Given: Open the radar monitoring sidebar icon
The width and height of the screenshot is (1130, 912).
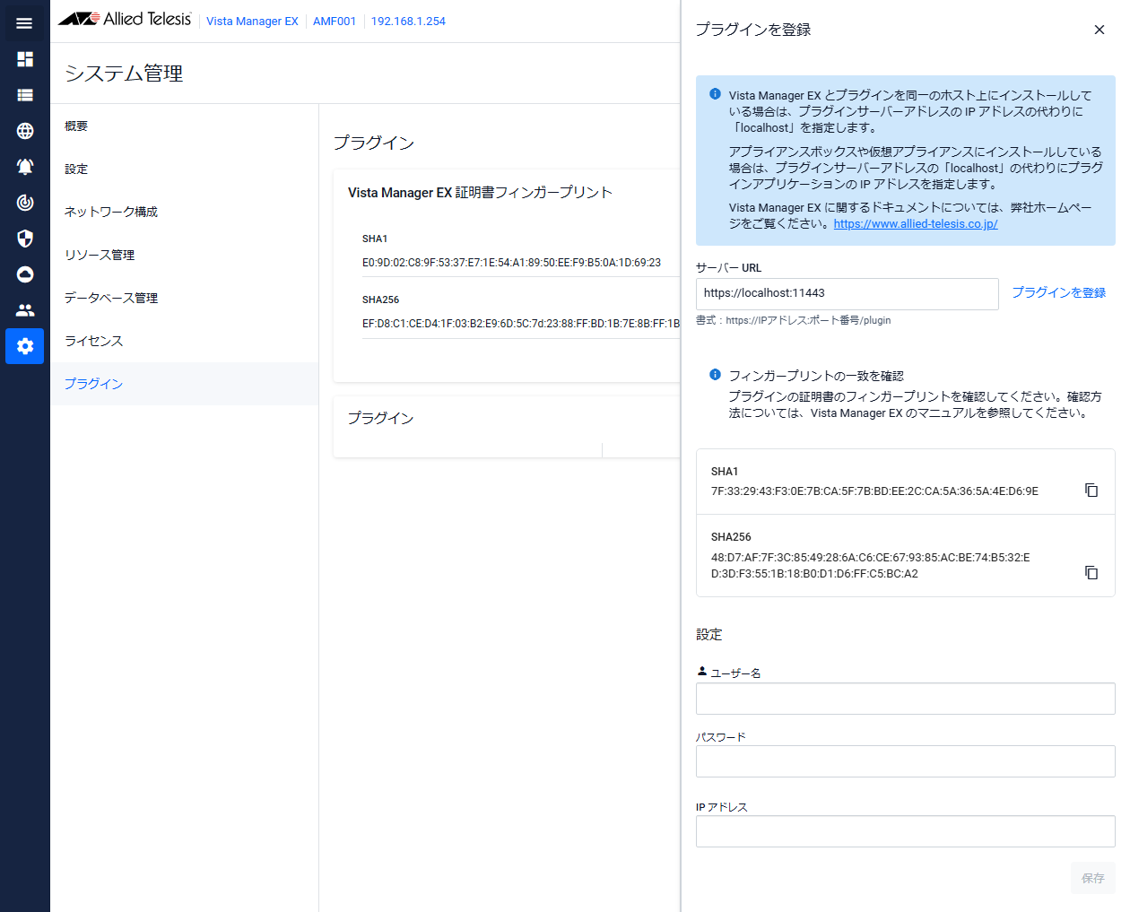Looking at the screenshot, I should (25, 203).
